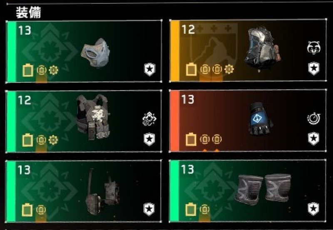Click the raccoon talent icon on backpack
The width and height of the screenshot is (333, 230).
click(314, 48)
